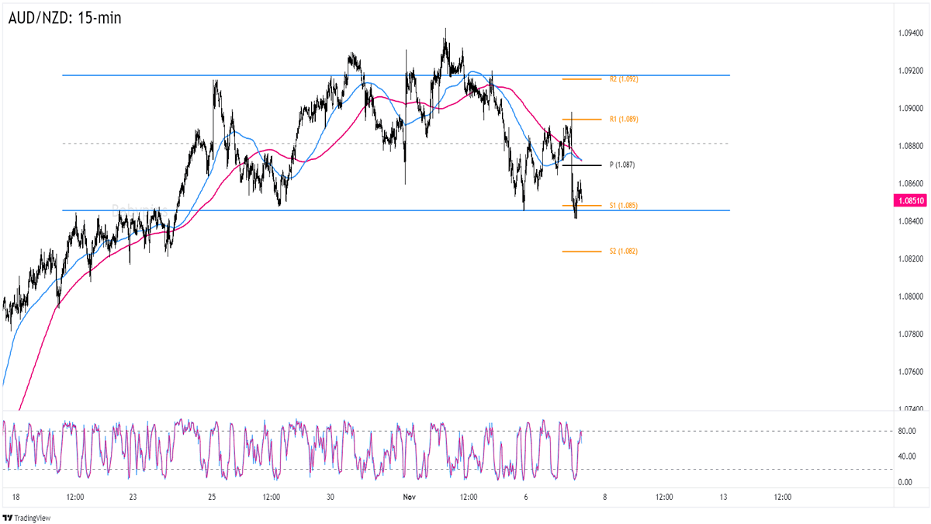The image size is (931, 524).
Task: Click the 23 date label on time axis
Action: (x=133, y=498)
